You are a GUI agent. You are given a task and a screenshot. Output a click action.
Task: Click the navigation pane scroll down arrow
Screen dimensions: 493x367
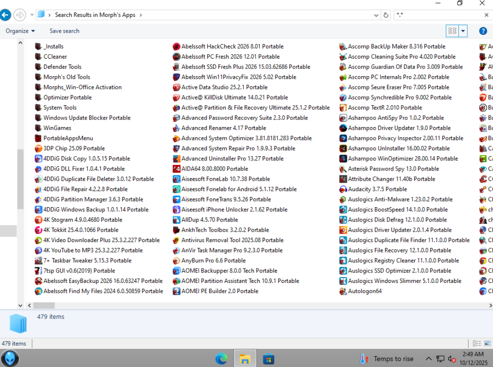(x=21, y=305)
